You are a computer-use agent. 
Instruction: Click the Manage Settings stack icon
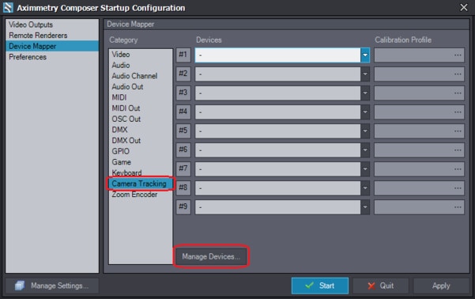[x=20, y=286]
